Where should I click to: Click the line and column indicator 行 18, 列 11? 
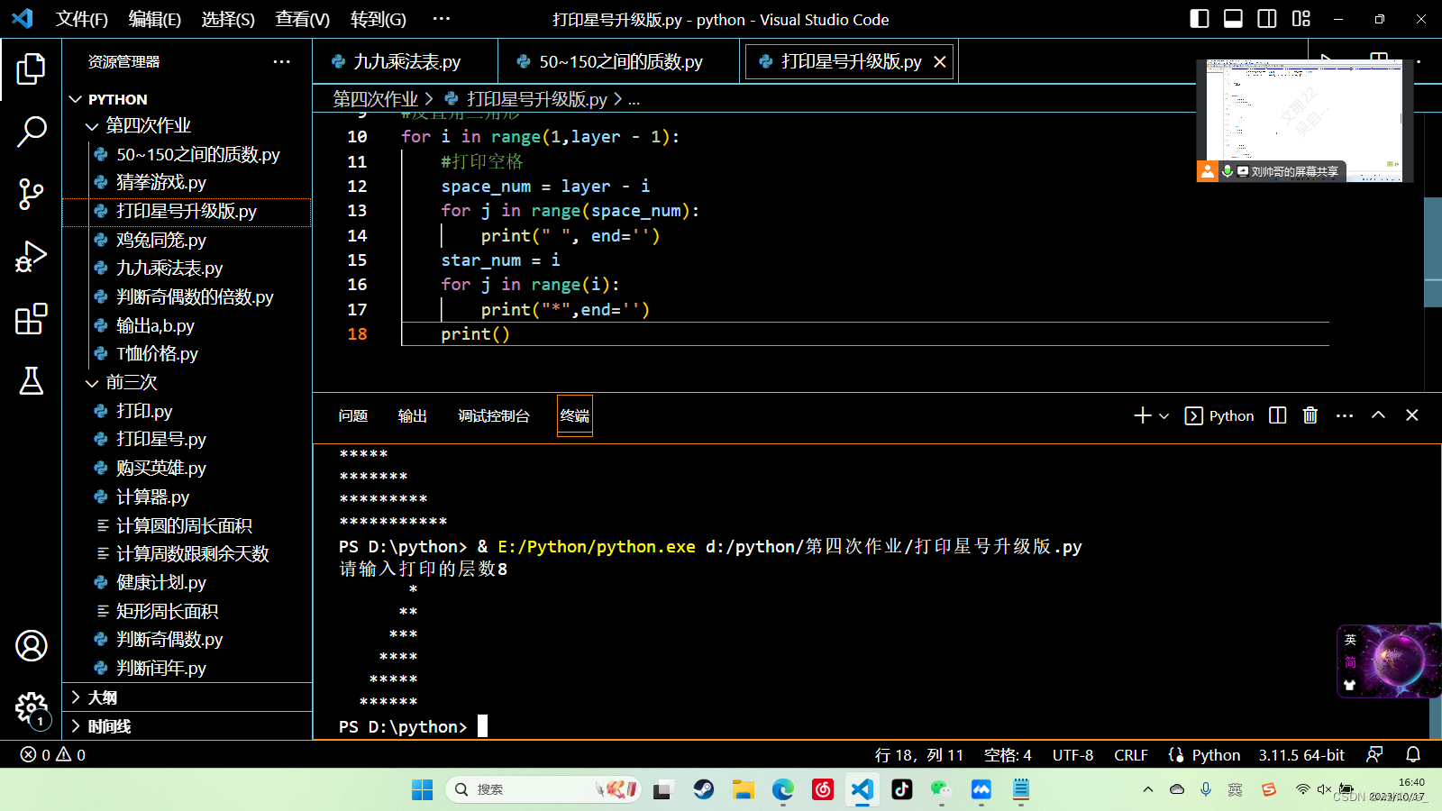918,755
